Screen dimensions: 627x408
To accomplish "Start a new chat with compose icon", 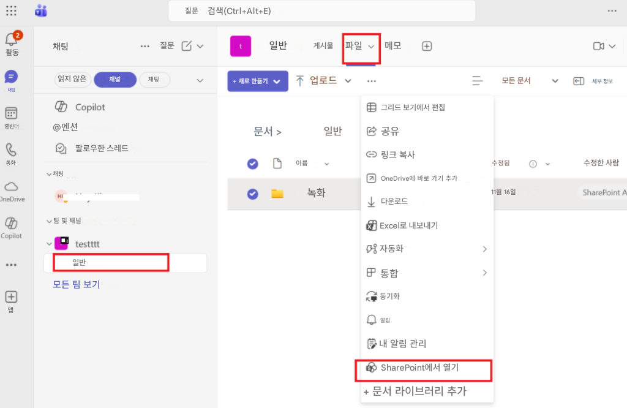I will pos(186,46).
